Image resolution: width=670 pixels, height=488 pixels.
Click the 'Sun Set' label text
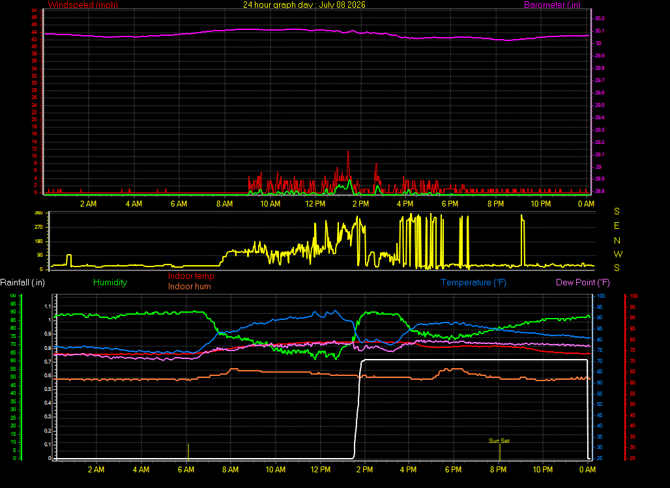(499, 441)
